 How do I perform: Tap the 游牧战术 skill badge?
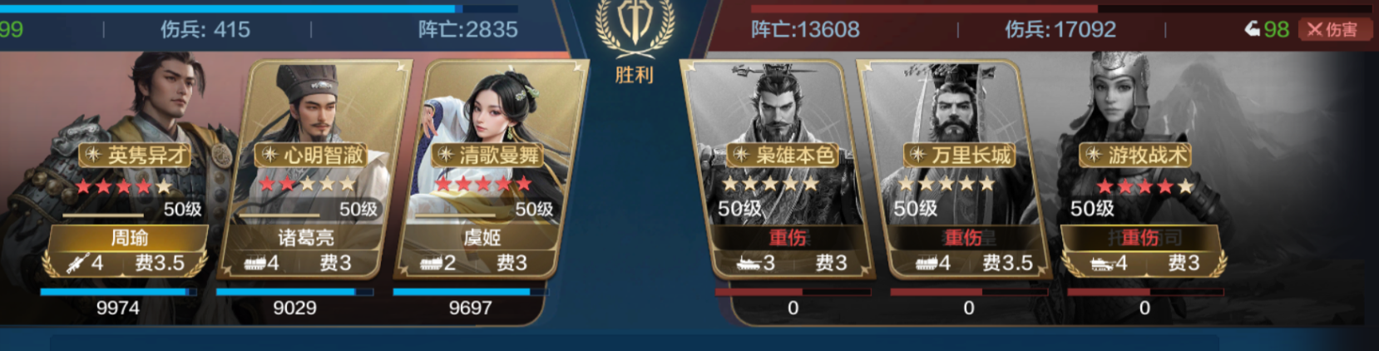click(x=1135, y=155)
